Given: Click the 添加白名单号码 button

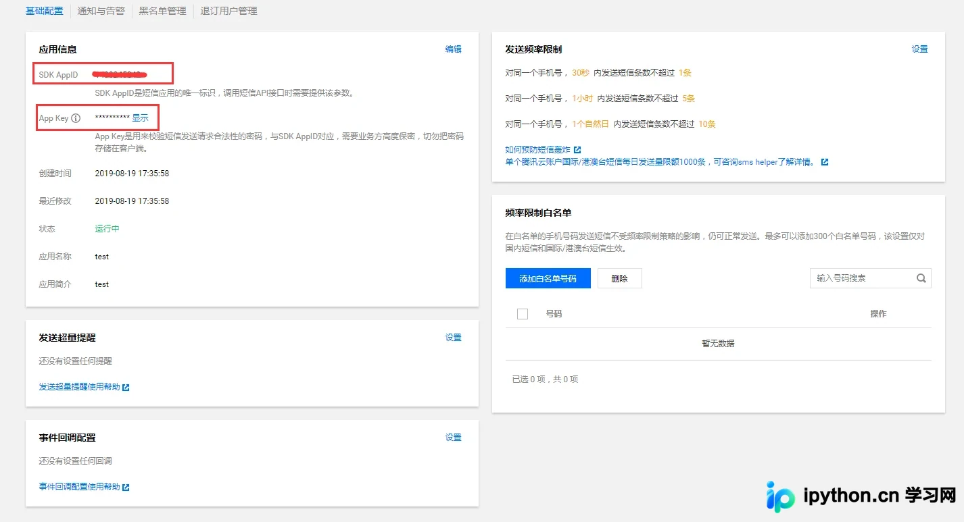Looking at the screenshot, I should coord(548,278).
